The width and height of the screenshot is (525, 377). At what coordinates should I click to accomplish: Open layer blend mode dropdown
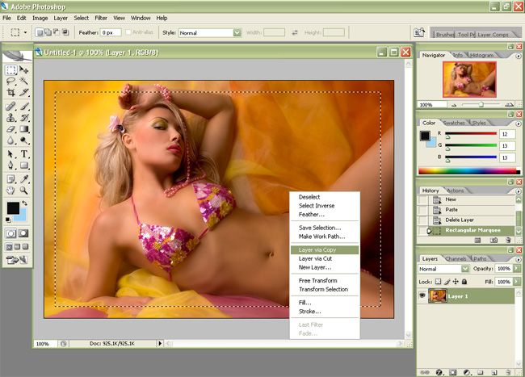(x=465, y=269)
